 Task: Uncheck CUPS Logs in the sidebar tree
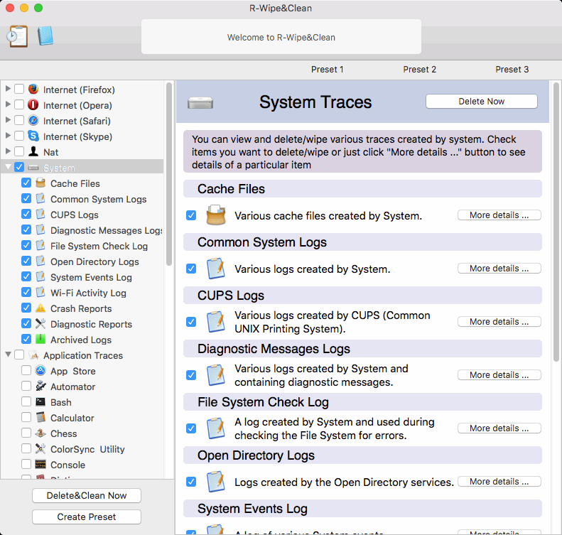point(26,214)
